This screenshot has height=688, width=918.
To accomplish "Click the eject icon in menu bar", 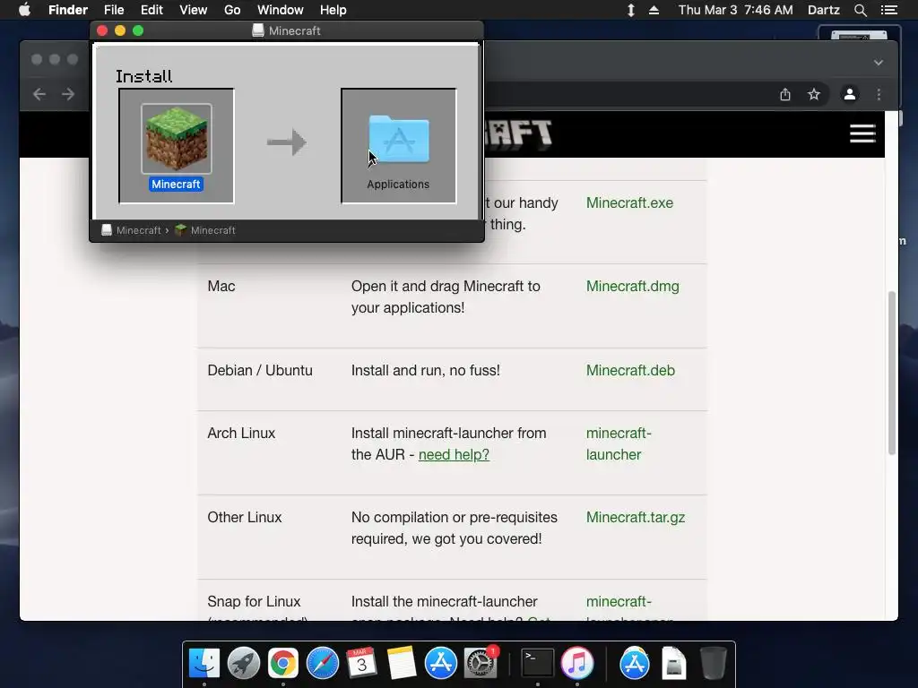I will pyautogui.click(x=654, y=10).
